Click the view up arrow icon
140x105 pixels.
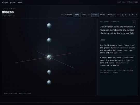pyautogui.click(x=126, y=15)
